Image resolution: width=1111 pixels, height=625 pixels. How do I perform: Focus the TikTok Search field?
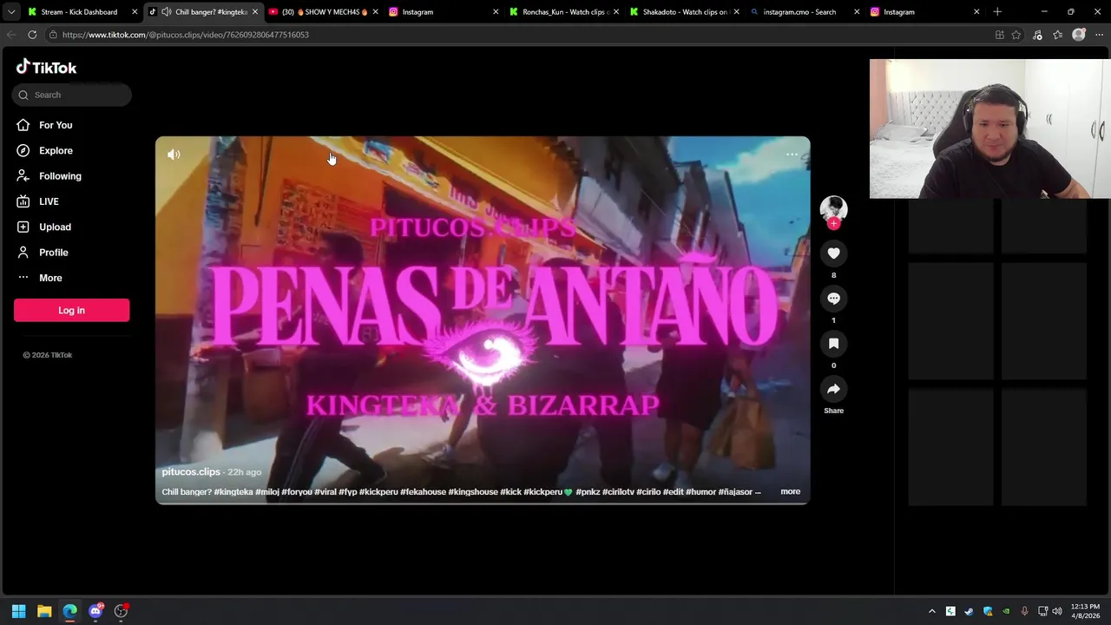click(72, 95)
